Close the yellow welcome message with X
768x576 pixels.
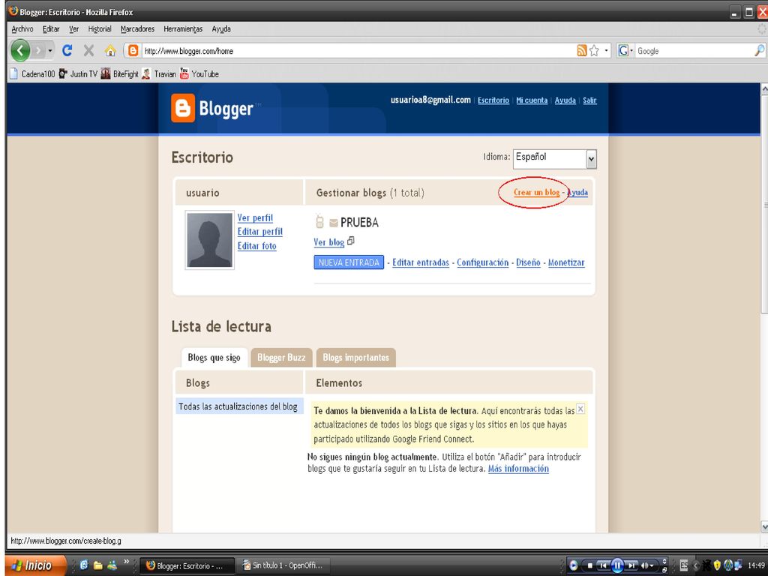580,409
